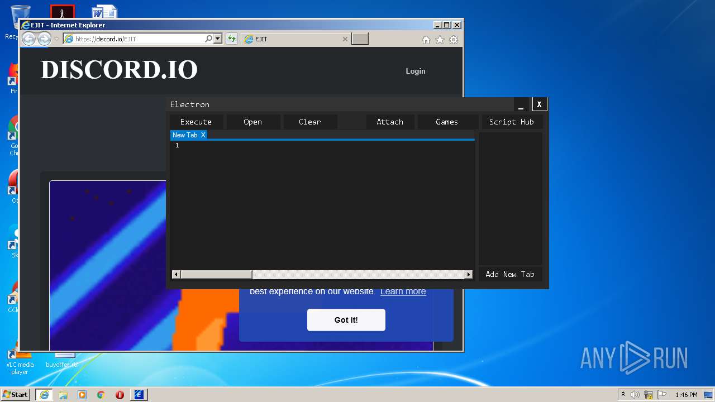
Task: Click the search magnifier in address bar
Action: [208, 39]
